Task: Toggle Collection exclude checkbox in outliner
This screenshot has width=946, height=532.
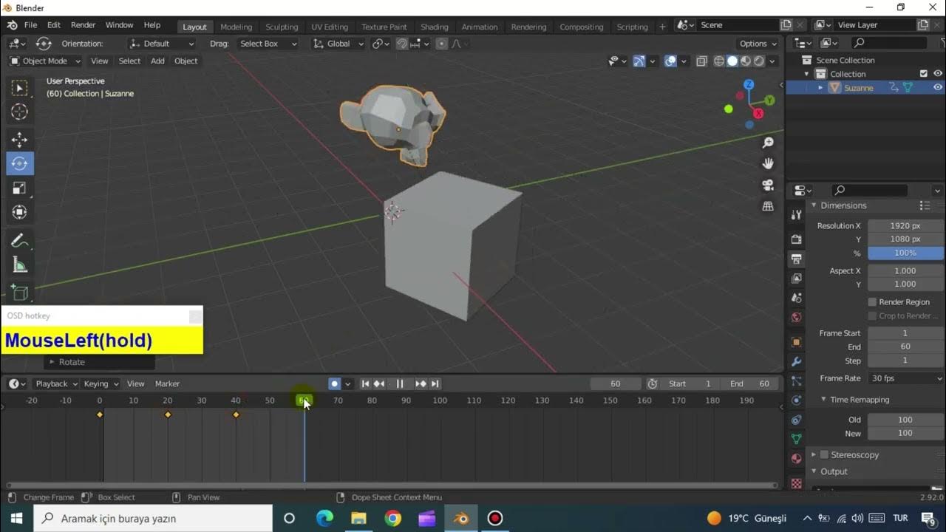Action: pos(923,74)
